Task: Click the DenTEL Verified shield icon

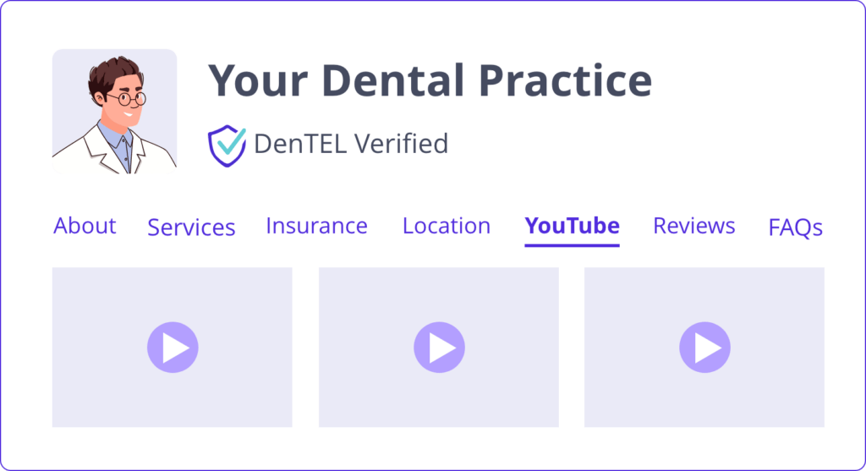Action: (x=227, y=145)
